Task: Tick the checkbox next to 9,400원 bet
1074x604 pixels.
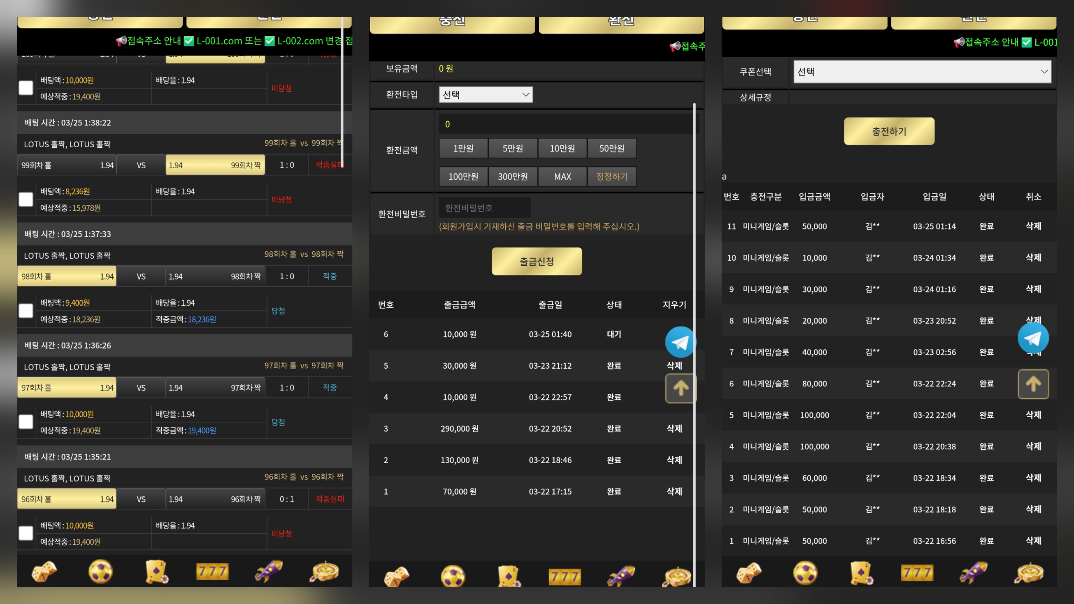Action: click(x=26, y=311)
